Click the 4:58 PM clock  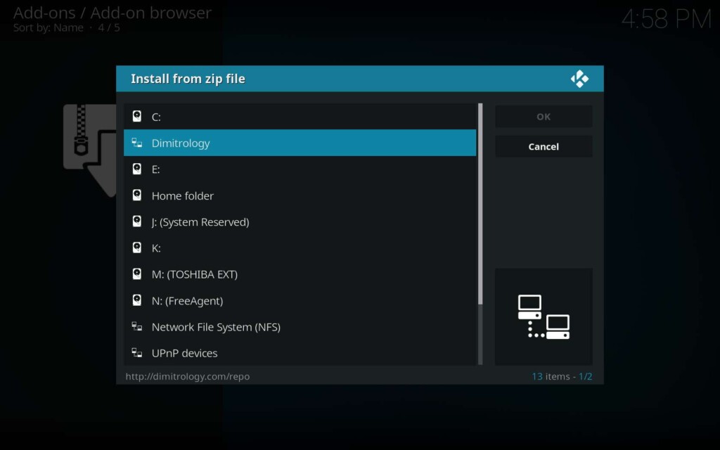[x=667, y=19]
